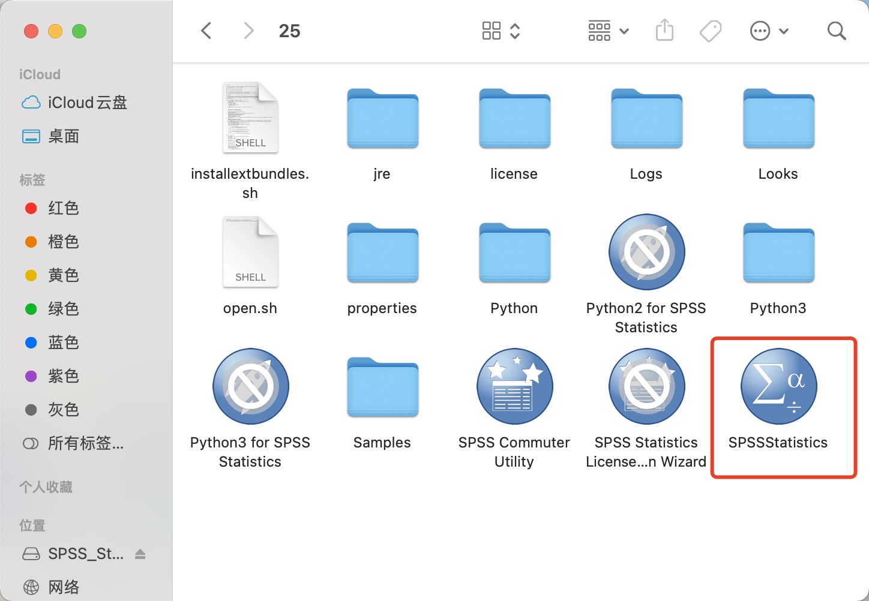This screenshot has width=869, height=601.
Task: Open the group-by options dropdown
Action: [x=608, y=31]
